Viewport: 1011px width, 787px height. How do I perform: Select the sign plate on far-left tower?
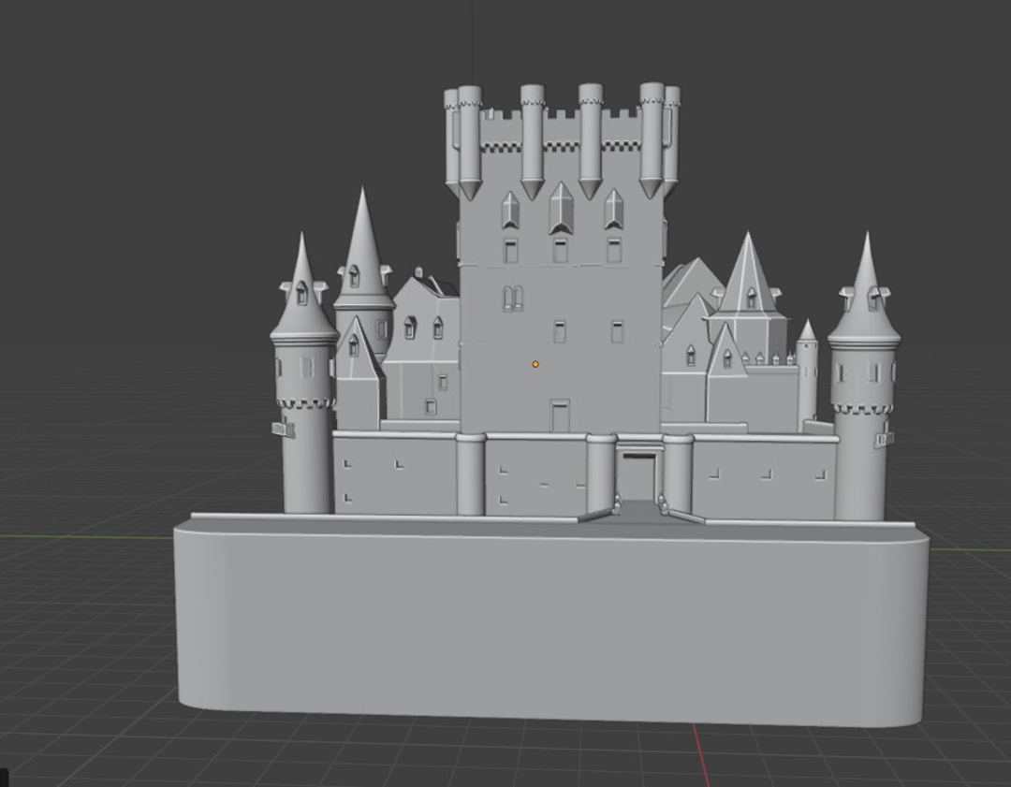click(282, 430)
